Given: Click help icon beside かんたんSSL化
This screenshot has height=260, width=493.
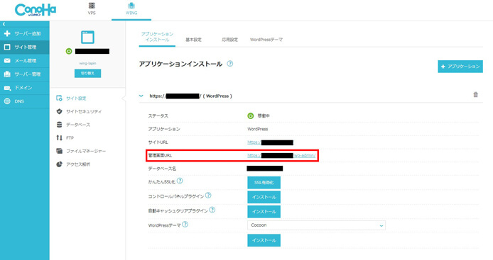Looking at the screenshot, I should click(180, 181).
